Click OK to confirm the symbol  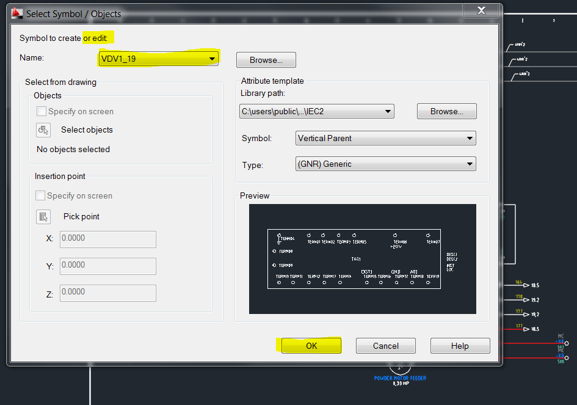click(x=309, y=345)
